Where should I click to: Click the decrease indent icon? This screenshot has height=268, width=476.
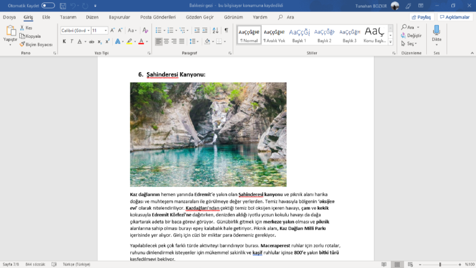click(x=197, y=31)
